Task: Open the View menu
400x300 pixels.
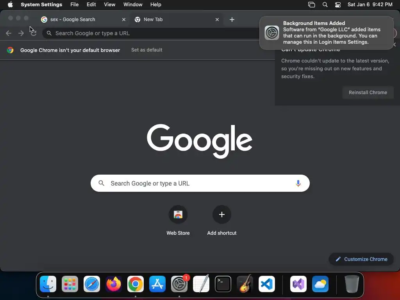Action: tap(109, 5)
